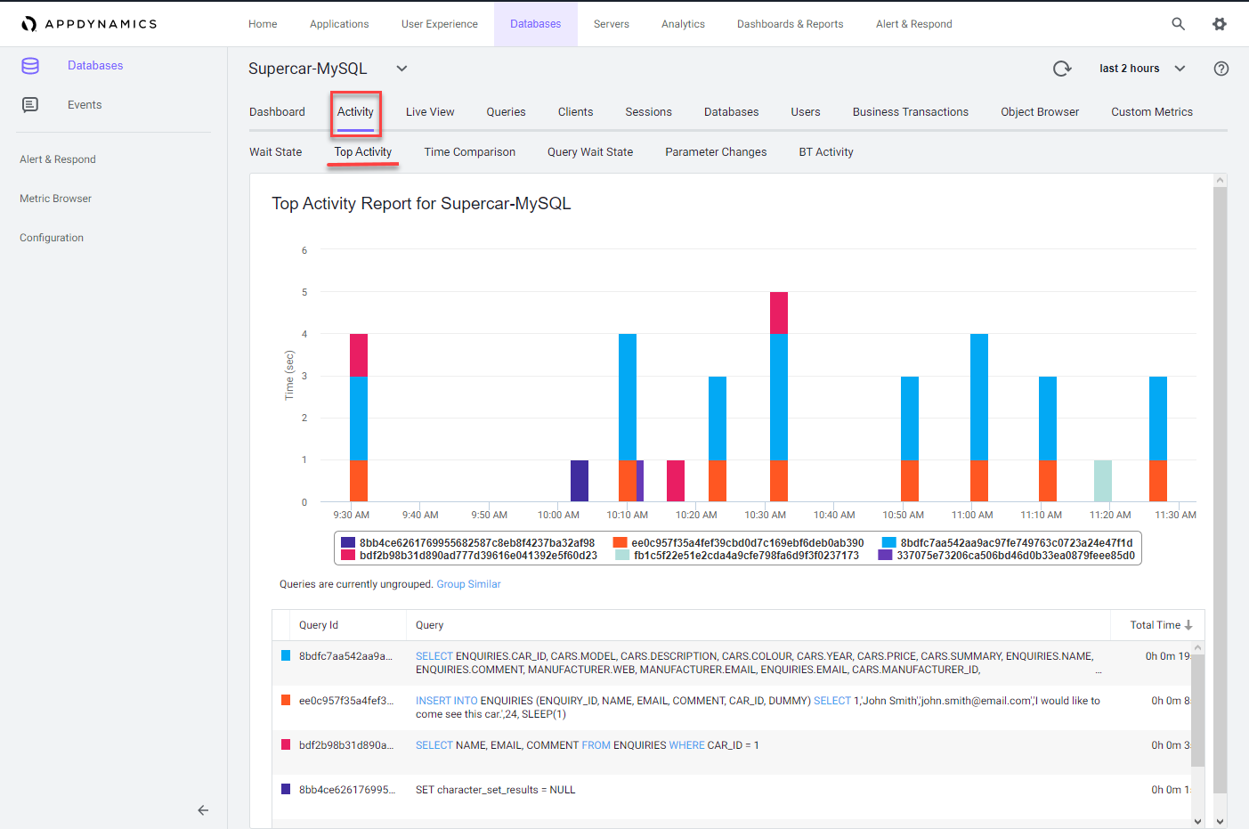Toggle legend swatch for 8bdfc7aa542aa9ac query

click(x=888, y=542)
